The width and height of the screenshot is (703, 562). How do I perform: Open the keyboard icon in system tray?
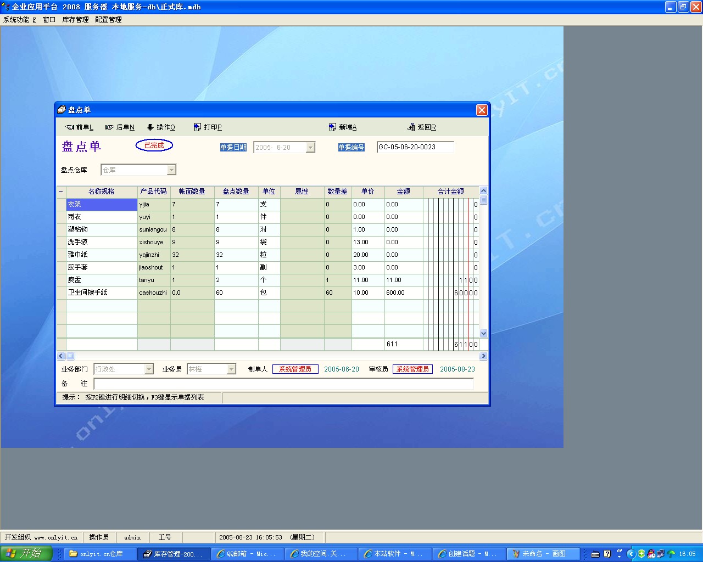tap(595, 554)
